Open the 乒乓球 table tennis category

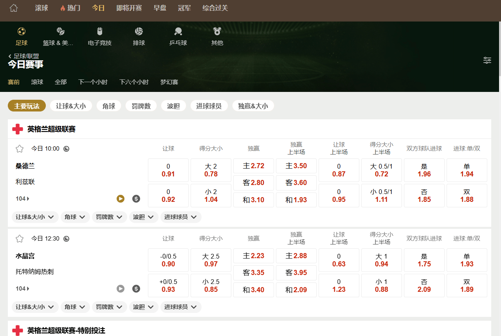pos(178,36)
